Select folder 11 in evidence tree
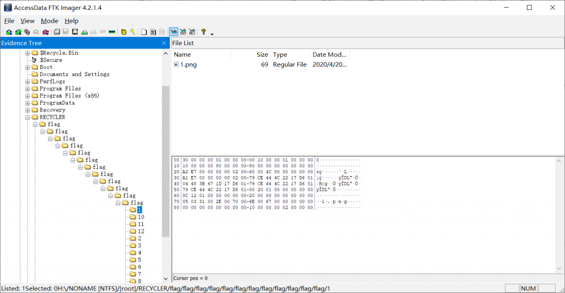 tap(141, 224)
